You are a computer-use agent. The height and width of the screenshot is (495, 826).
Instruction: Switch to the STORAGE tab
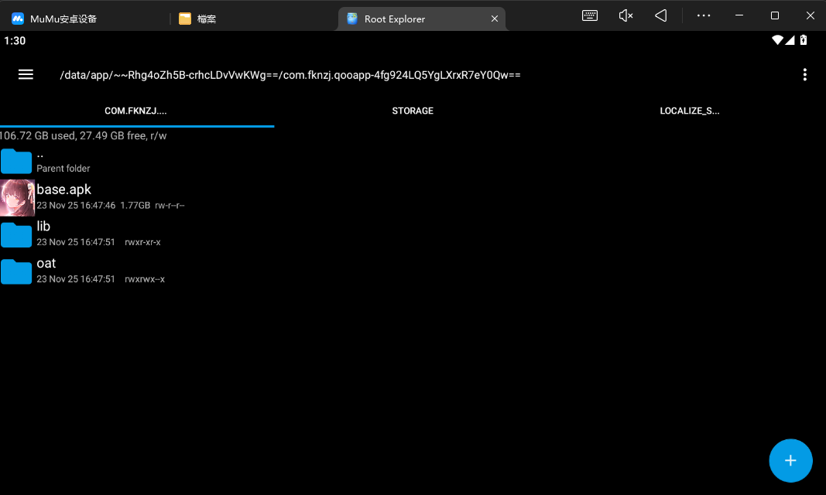click(x=413, y=111)
